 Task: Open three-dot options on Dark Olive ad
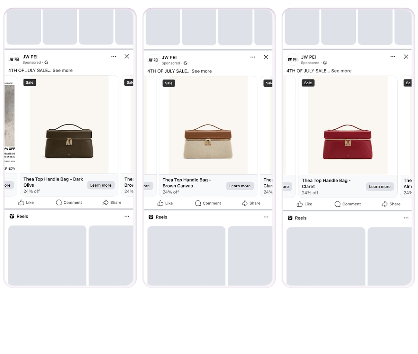114,56
